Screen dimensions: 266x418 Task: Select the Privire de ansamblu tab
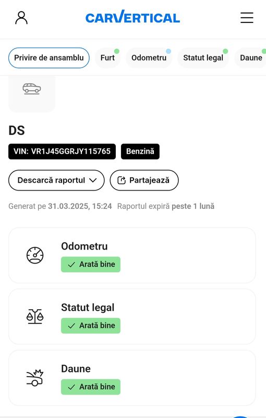coord(49,58)
